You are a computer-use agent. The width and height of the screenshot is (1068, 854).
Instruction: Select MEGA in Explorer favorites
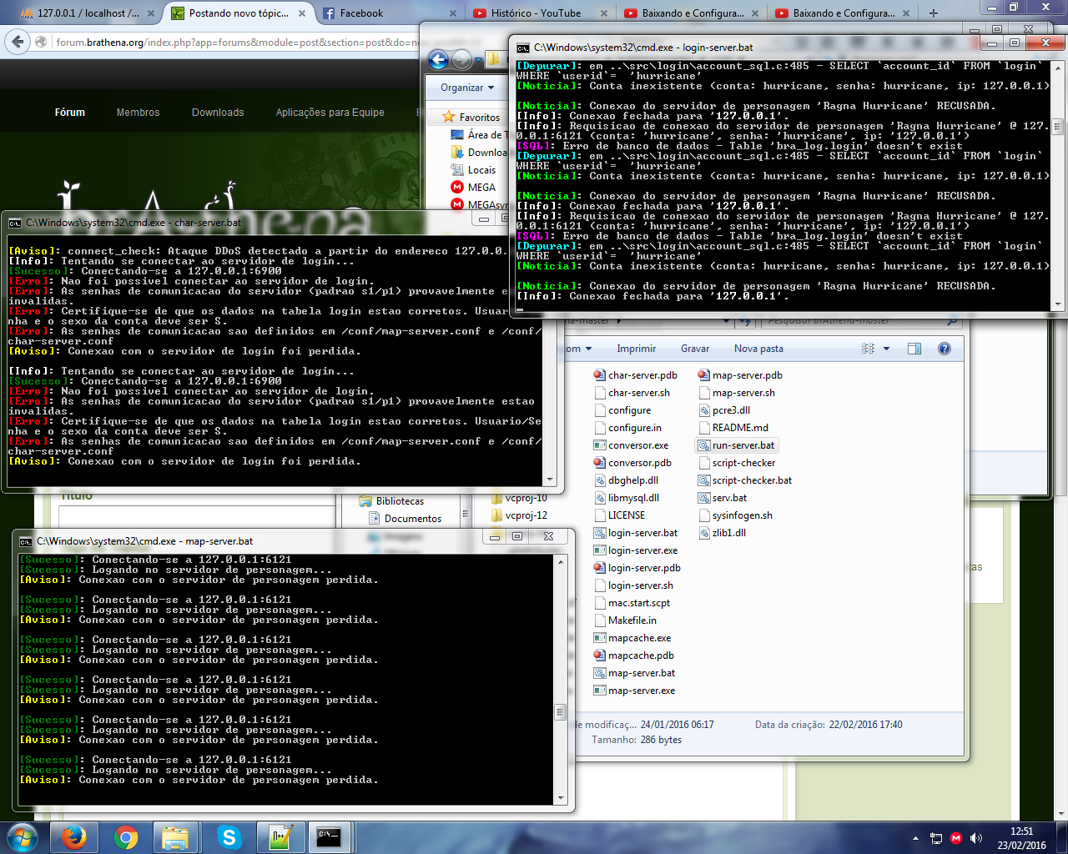474,188
